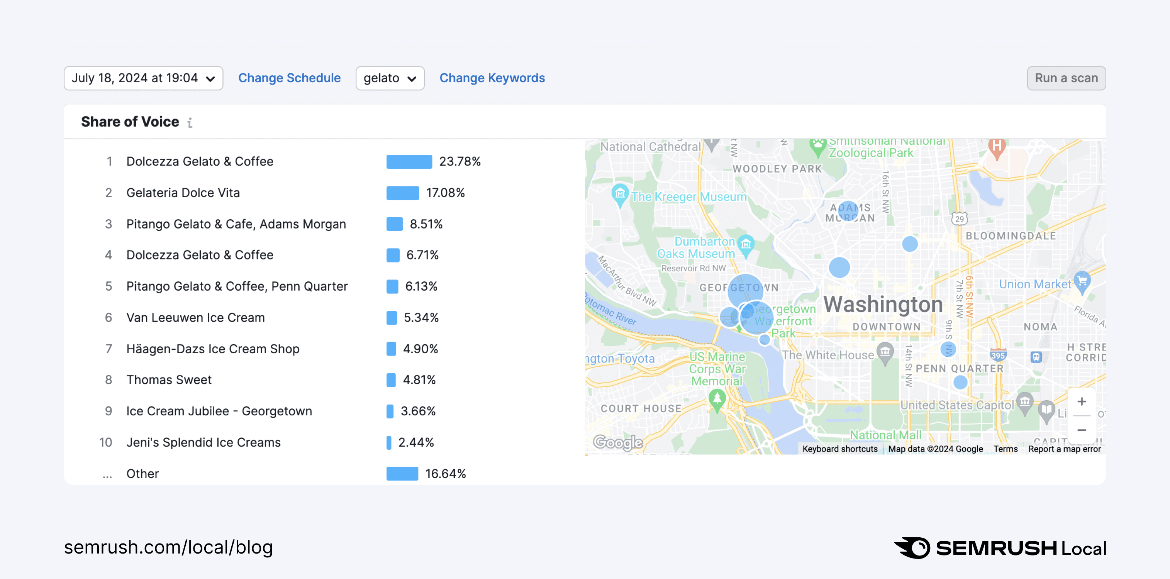Click Report a map error link

pyautogui.click(x=1064, y=449)
